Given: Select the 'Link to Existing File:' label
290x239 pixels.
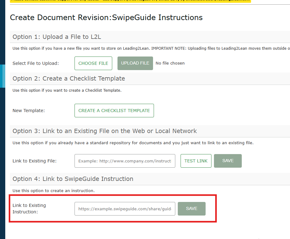Looking at the screenshot, I should coord(35,161).
